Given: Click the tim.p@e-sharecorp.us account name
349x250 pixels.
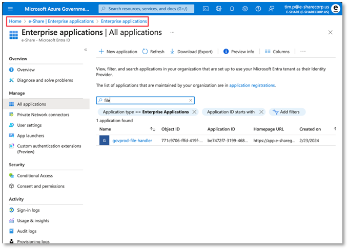Looking at the screenshot, I should (306, 7).
